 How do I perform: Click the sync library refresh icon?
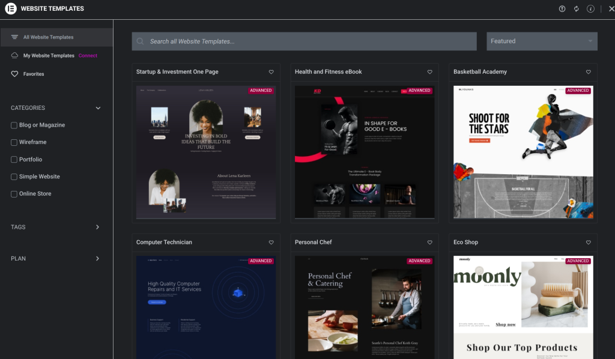(576, 8)
